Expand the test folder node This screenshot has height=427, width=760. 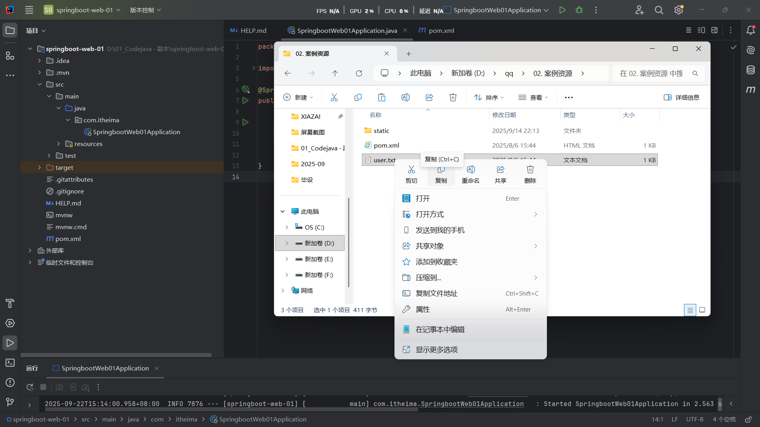click(x=49, y=156)
